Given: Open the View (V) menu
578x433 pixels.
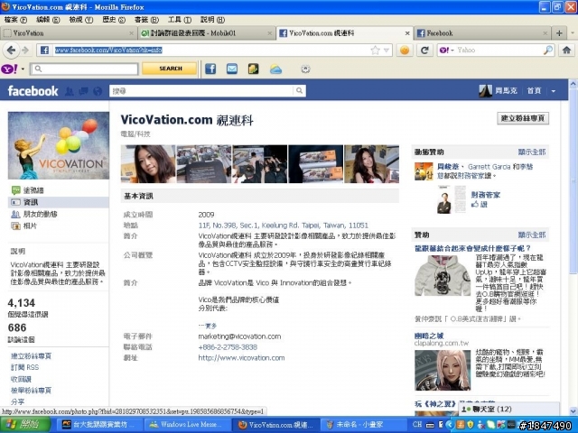Looking at the screenshot, I should [80, 20].
